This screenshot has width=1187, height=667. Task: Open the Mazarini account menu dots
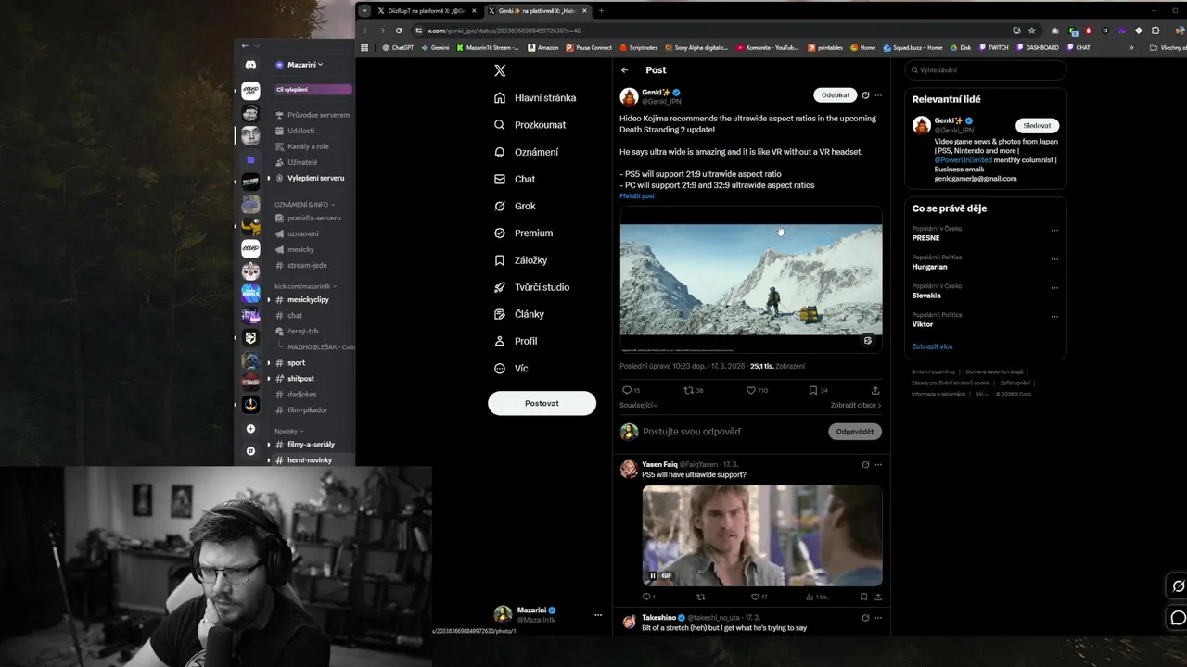pos(598,615)
